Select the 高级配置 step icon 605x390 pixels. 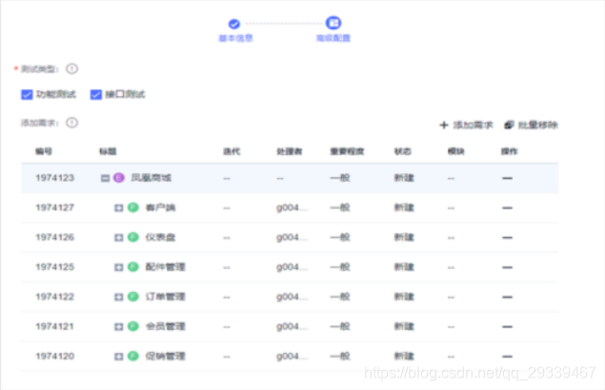click(333, 23)
